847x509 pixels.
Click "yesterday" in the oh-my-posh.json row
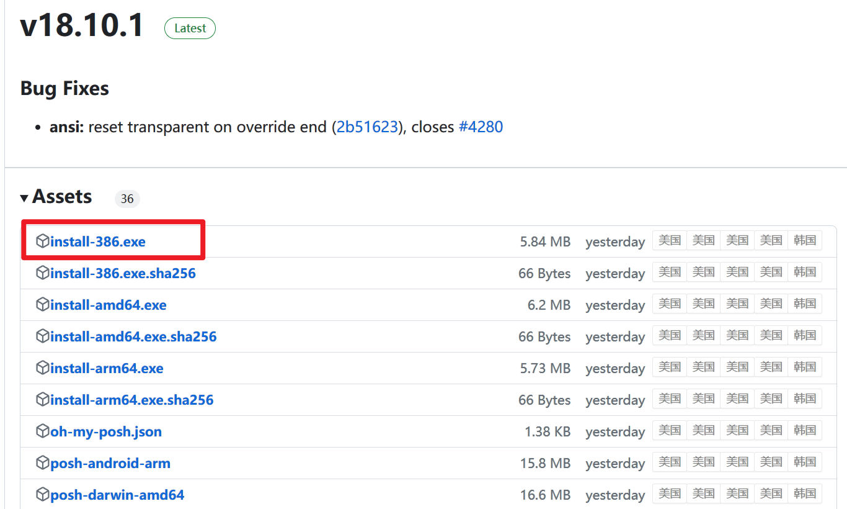coord(615,431)
